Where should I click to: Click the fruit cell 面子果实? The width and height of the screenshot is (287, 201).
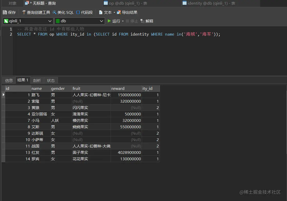[x=91, y=152]
